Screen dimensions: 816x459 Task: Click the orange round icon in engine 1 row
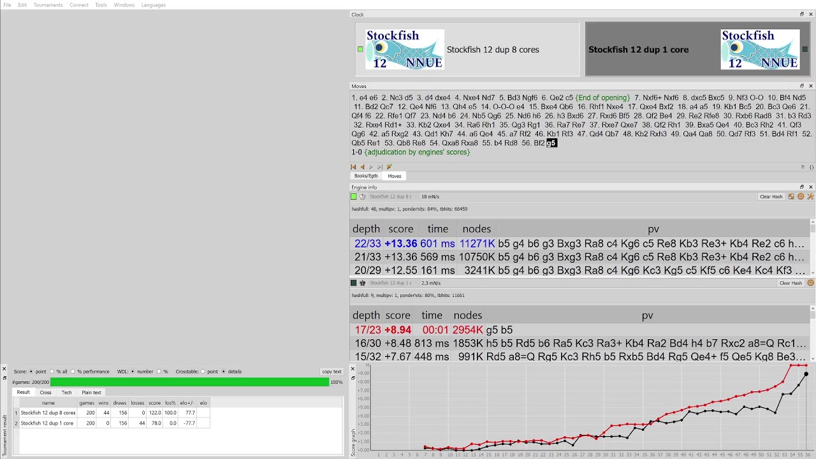pos(801,197)
